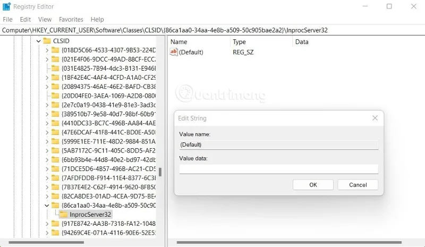Click the tree pane horizontal scrollbar
The width and height of the screenshot is (425, 247).
coord(46,242)
